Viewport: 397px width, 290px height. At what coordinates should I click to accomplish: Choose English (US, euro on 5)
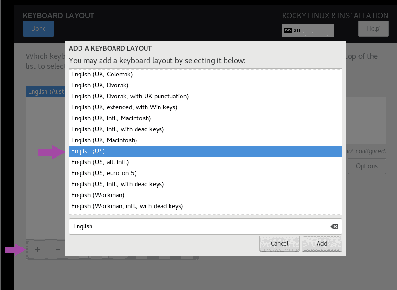click(x=205, y=173)
